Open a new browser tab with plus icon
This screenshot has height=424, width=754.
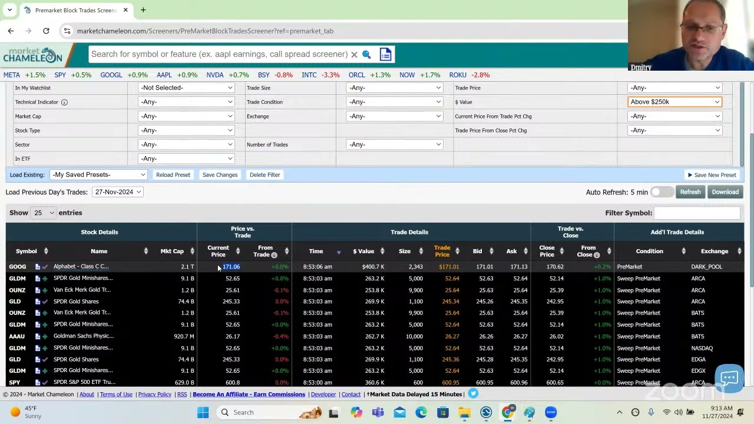pos(143,10)
